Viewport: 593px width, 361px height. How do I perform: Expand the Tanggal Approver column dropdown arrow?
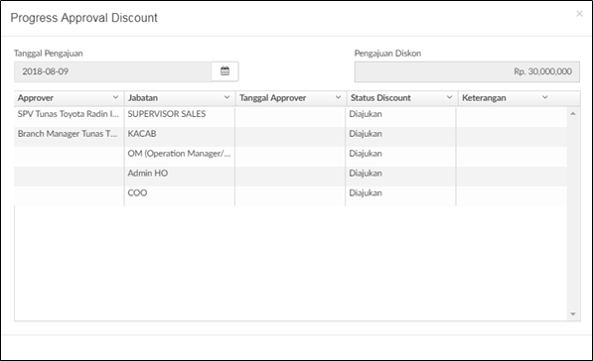click(x=338, y=97)
